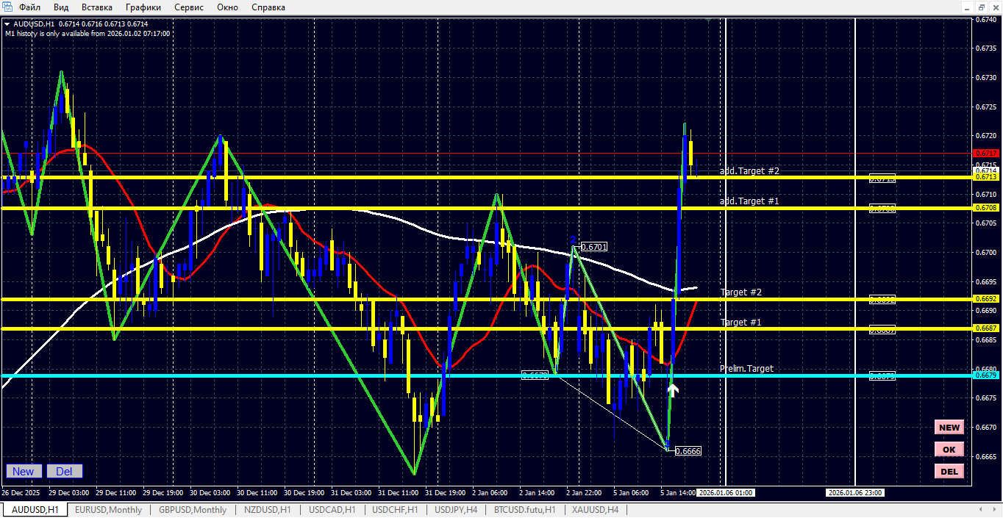
Task: Switch to the USDCAD,H1 chart tab
Action: click(x=332, y=509)
